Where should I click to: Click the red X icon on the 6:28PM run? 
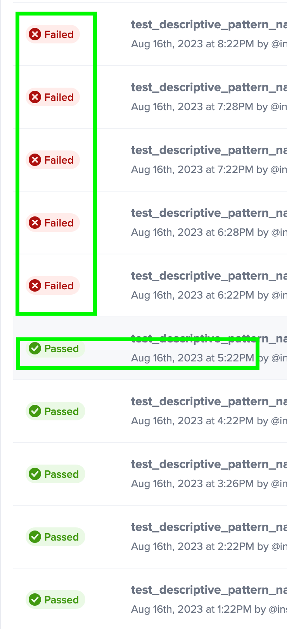click(35, 223)
